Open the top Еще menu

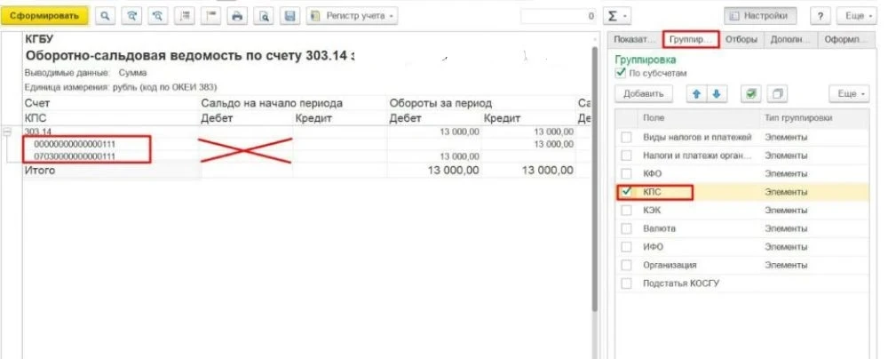(x=858, y=16)
